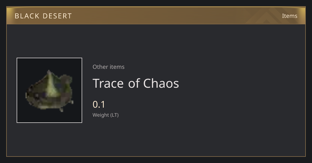Screen dimensions: 312x163
Task: Click the word Chaos in the title
Action: [x=161, y=83]
